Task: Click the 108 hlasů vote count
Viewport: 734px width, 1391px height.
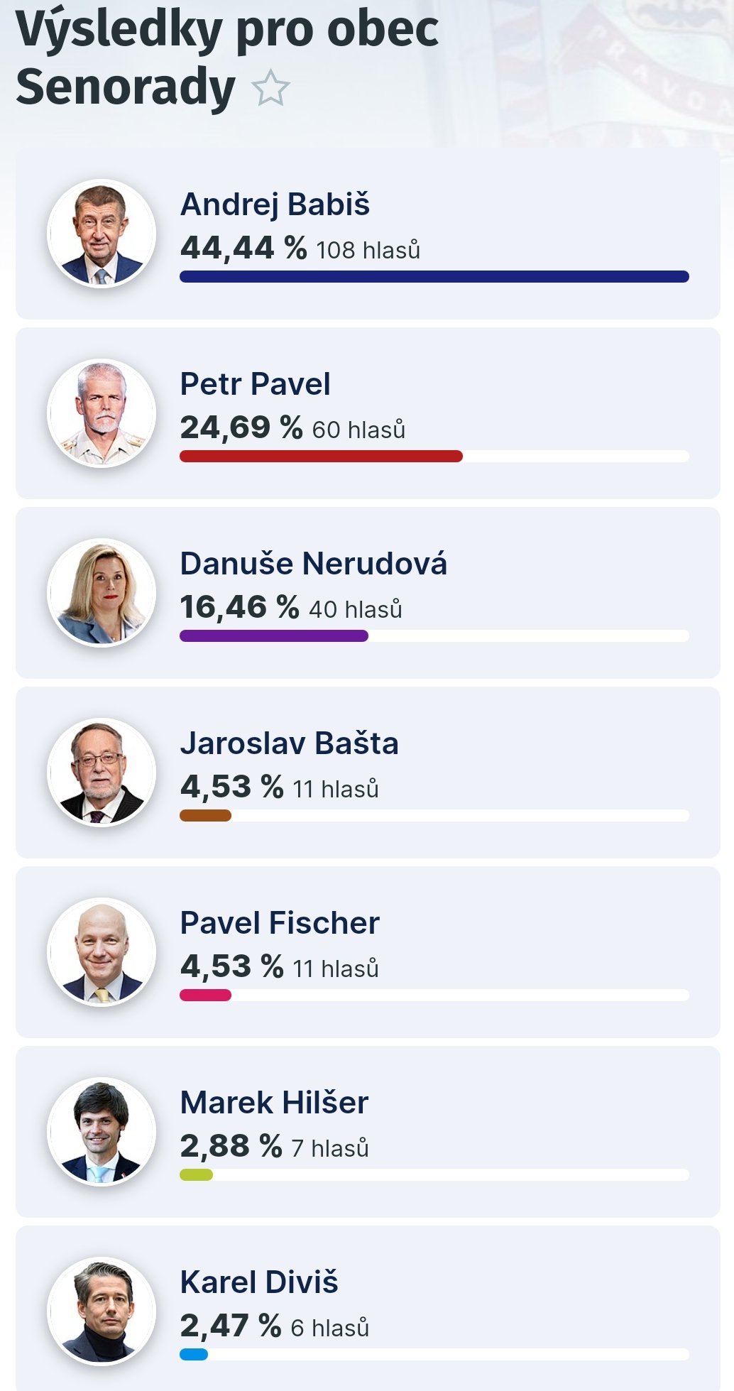Action: point(368,251)
